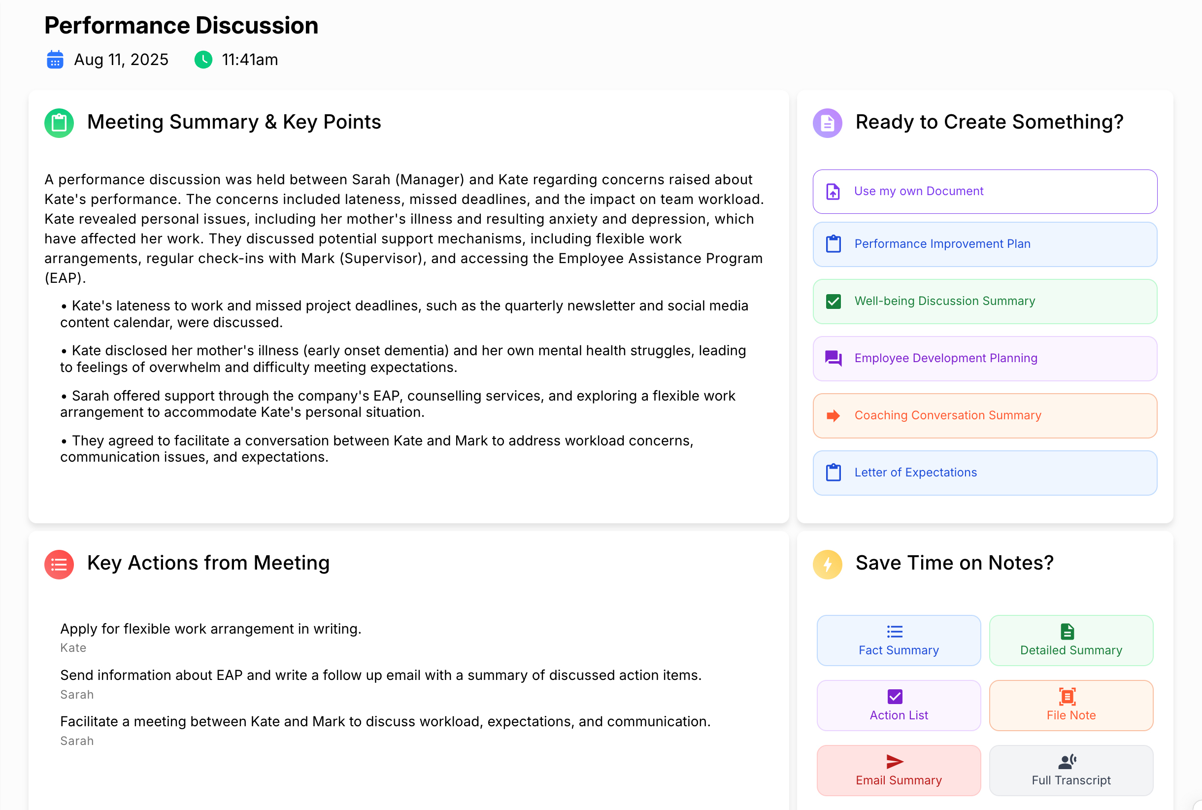
Task: Open Use my own Document option
Action: (x=984, y=192)
